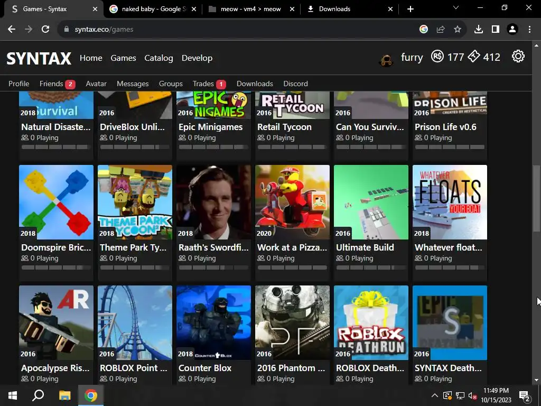Click the network tray icon
Viewport: 541px width, 406px height.
tap(460, 395)
